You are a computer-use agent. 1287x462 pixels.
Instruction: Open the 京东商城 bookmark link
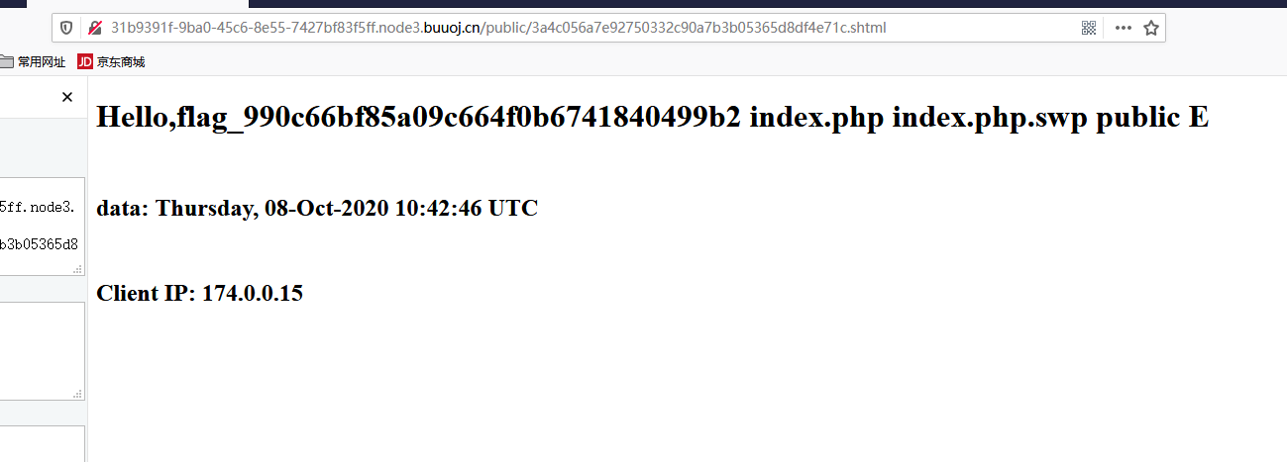pyautogui.click(x=121, y=61)
